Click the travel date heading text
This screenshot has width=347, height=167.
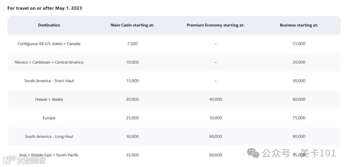click(45, 8)
